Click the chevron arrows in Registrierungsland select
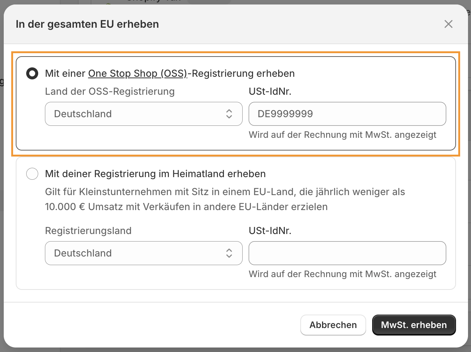471x352 pixels. (x=229, y=253)
